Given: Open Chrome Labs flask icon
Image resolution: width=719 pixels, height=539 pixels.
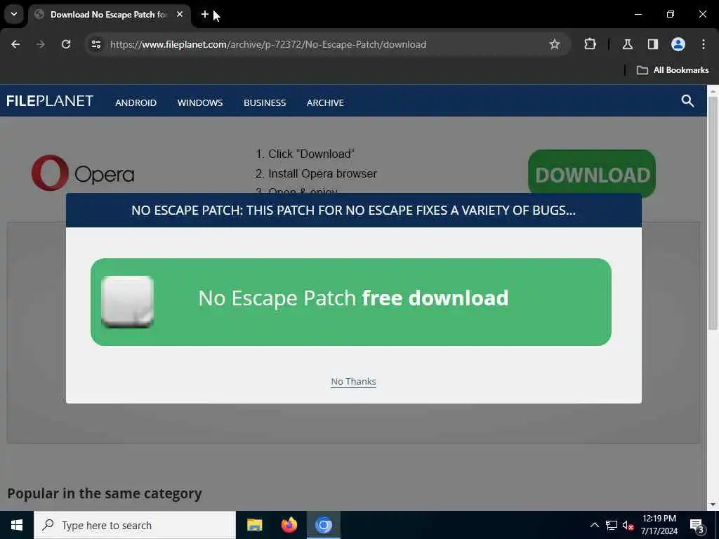Looking at the screenshot, I should tap(628, 44).
